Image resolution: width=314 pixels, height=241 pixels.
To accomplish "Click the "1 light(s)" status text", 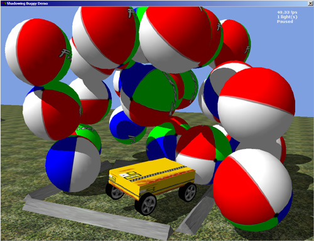I will coord(287,17).
